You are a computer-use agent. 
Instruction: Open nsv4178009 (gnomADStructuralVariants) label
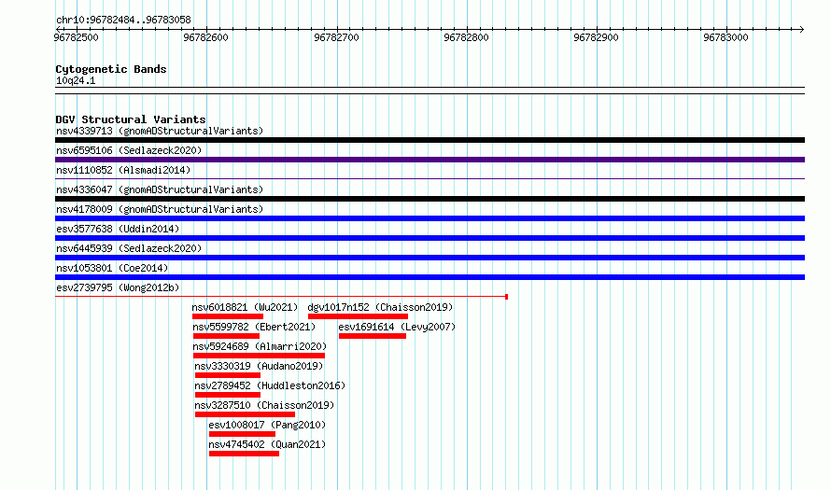(x=160, y=209)
